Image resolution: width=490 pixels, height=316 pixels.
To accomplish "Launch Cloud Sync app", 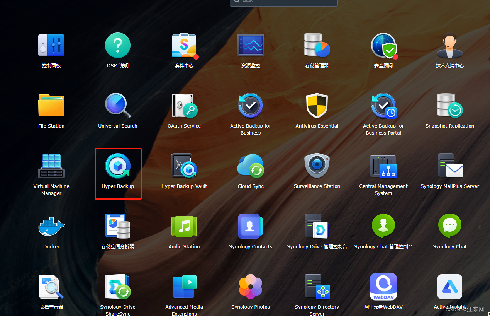I will (251, 166).
